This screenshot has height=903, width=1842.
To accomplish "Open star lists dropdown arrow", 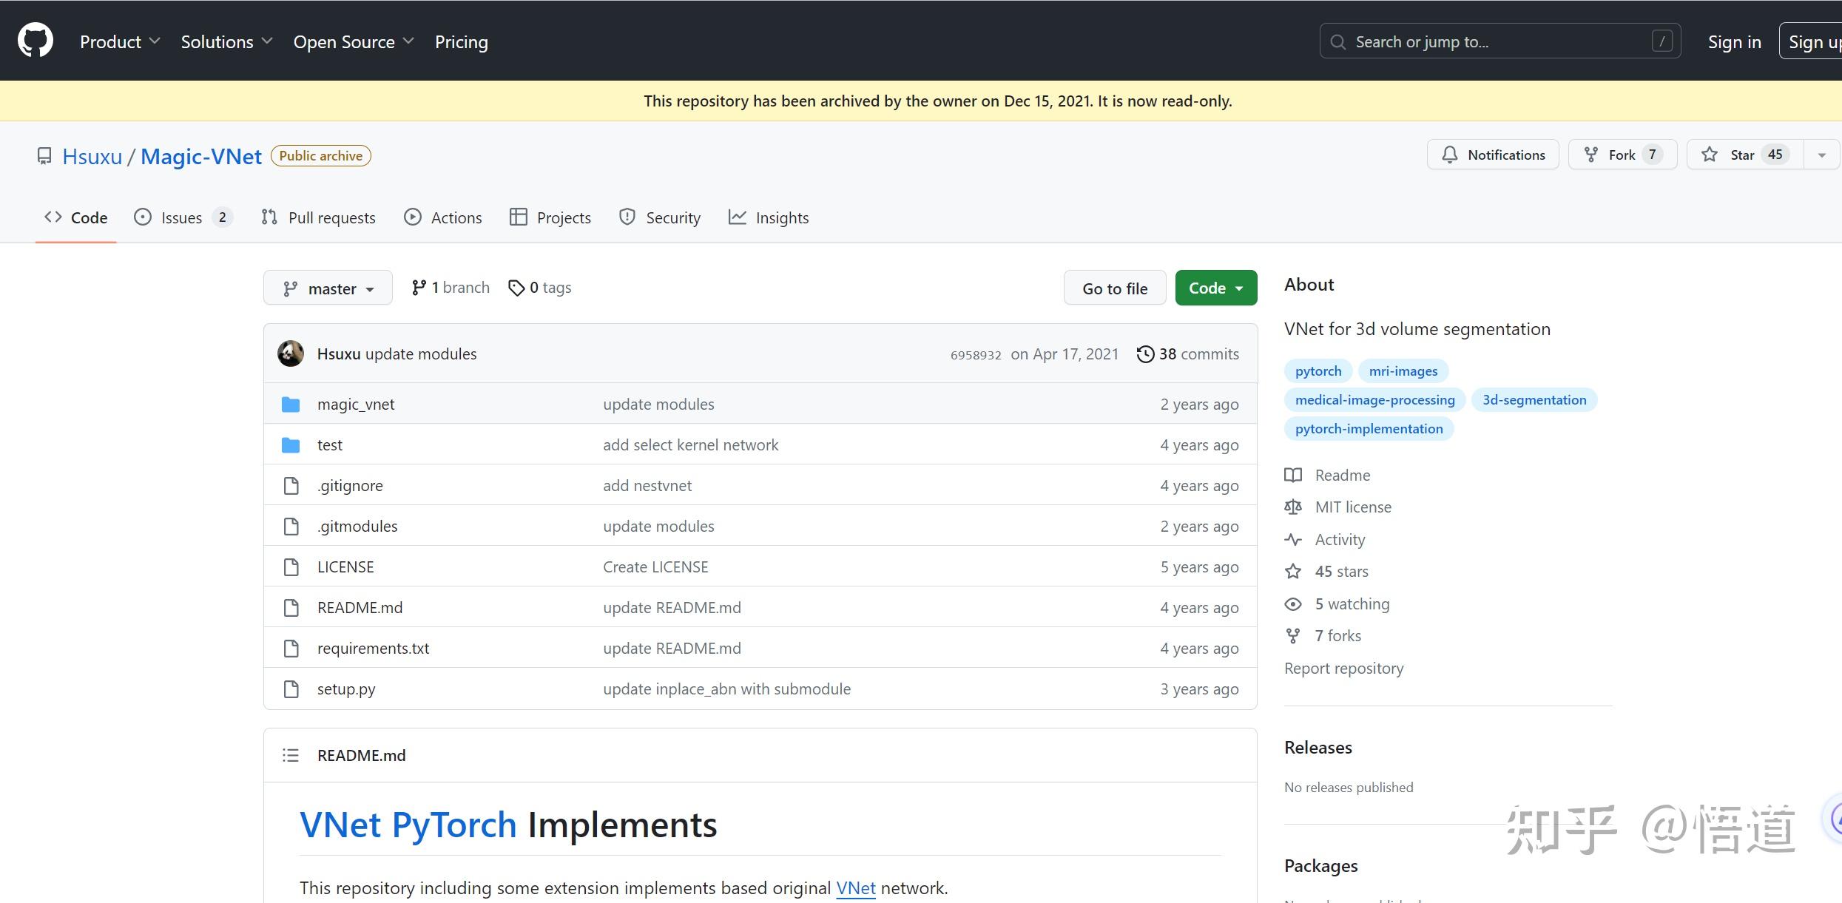I will pyautogui.click(x=1822, y=155).
